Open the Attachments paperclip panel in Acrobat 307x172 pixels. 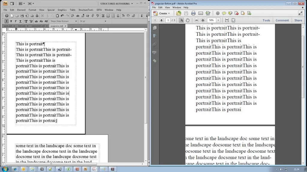click(x=155, y=44)
